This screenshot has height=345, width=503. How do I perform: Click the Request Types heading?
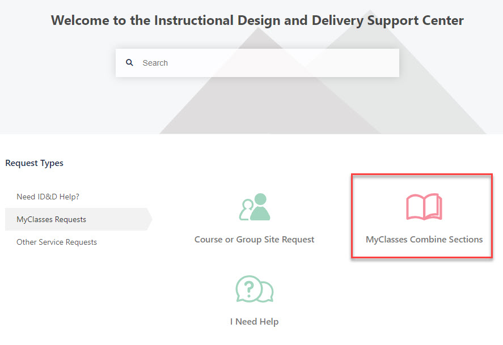(34, 163)
